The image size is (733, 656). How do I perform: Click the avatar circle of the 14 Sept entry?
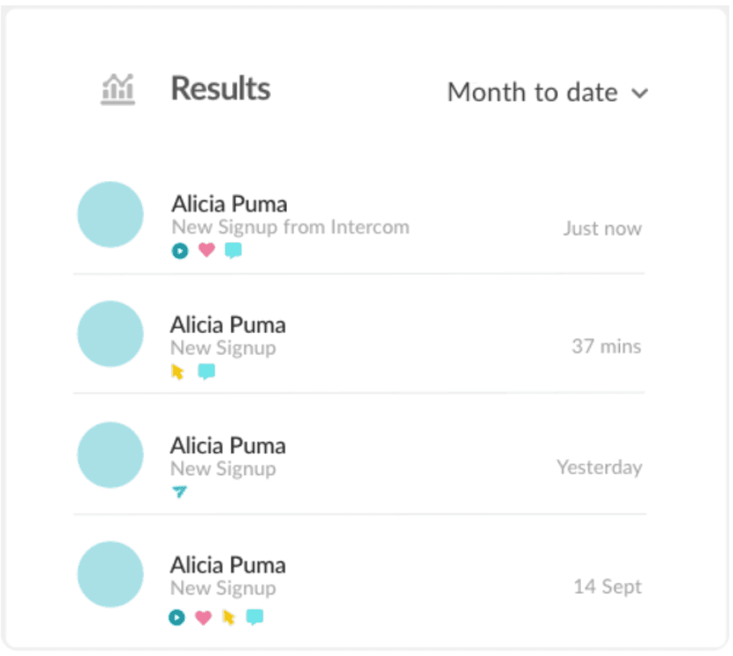[110, 574]
